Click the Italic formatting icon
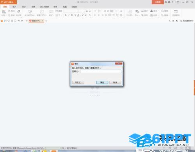The width and height of the screenshot is (195, 152). point(69,15)
